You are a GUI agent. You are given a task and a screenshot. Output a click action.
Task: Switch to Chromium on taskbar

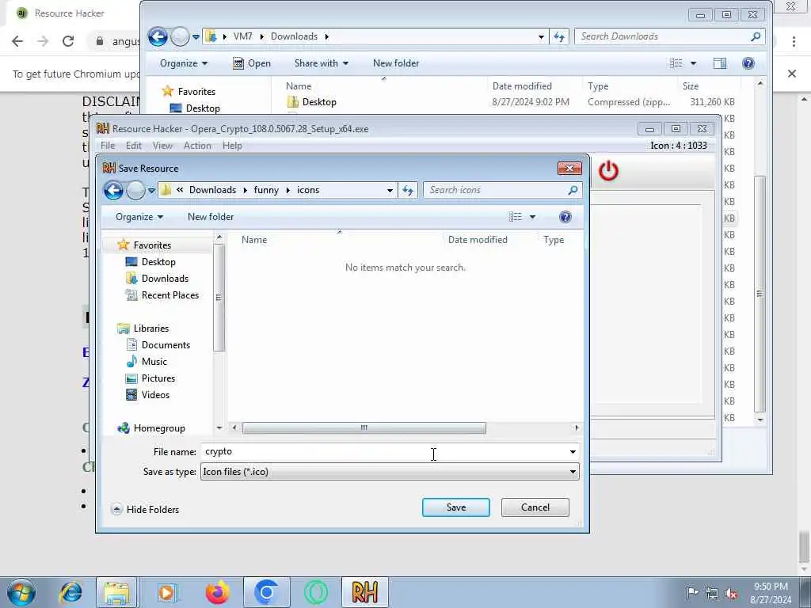click(266, 592)
